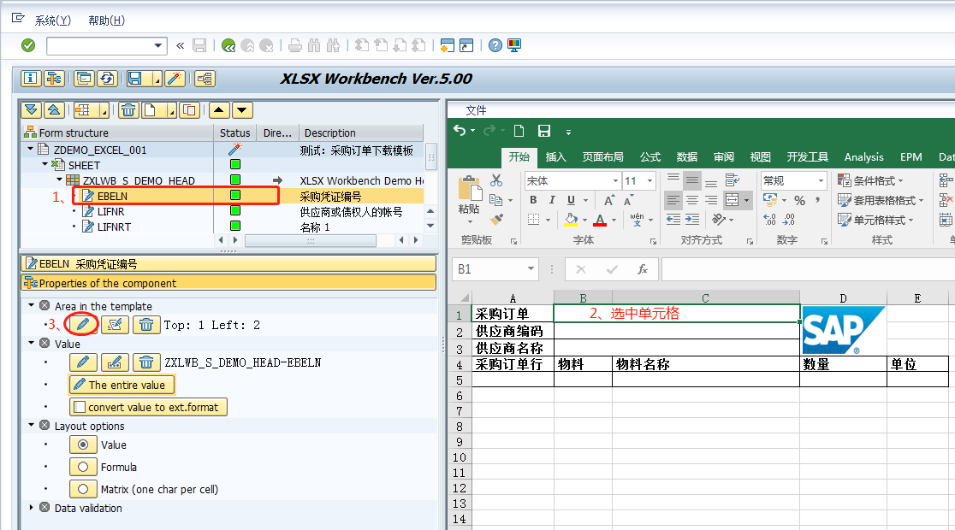Click the pencil icon in Value section

click(83, 362)
